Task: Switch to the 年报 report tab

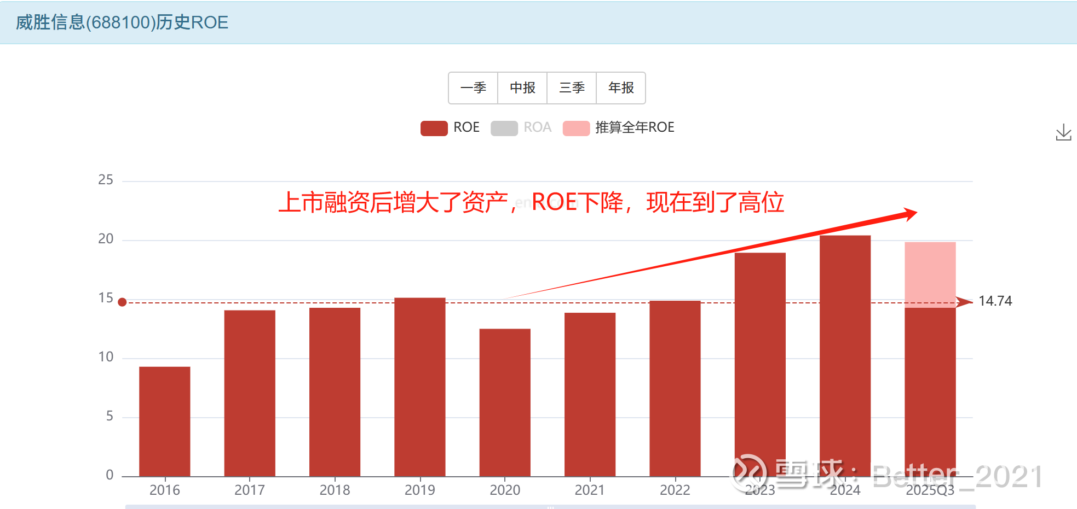Action: tap(621, 88)
